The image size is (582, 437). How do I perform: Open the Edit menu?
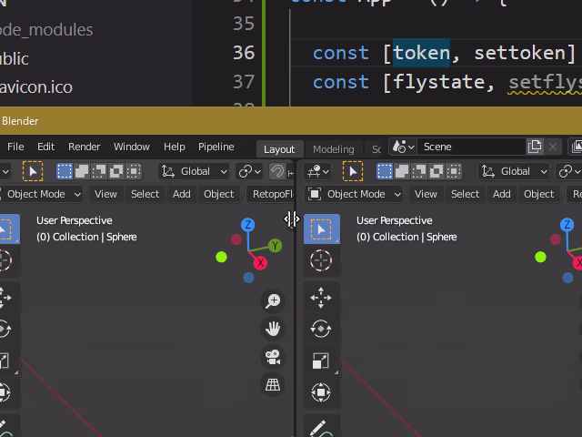tap(46, 147)
